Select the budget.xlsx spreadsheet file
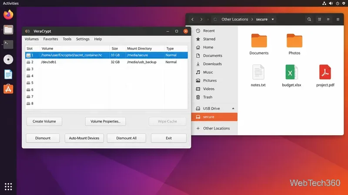 click(x=291, y=75)
